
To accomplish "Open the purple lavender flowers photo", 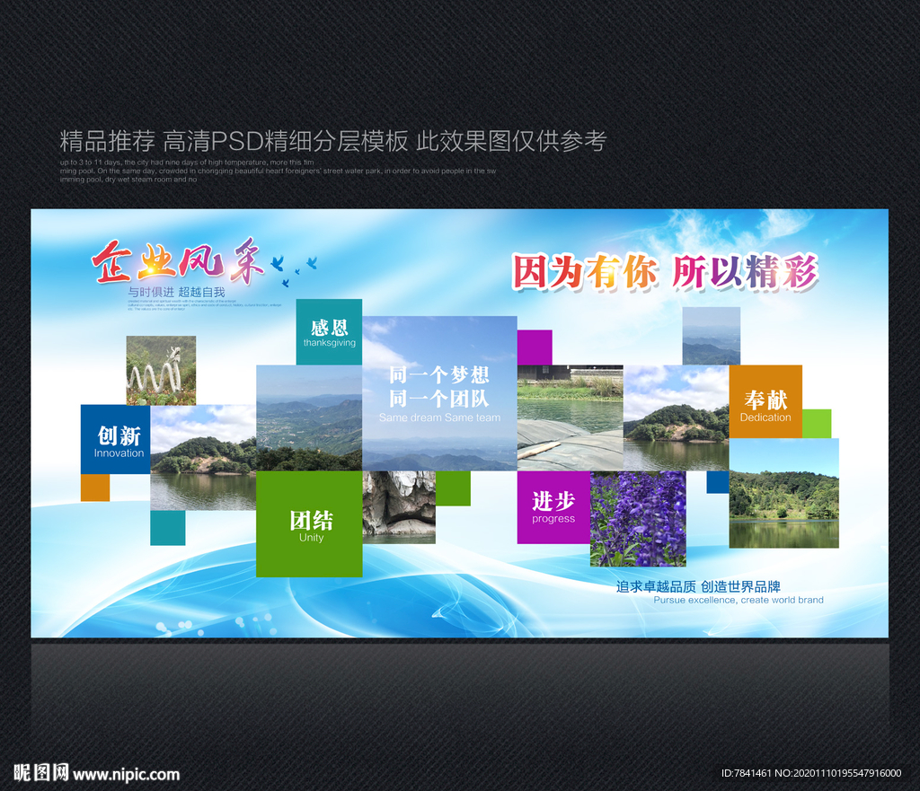I will [638, 519].
